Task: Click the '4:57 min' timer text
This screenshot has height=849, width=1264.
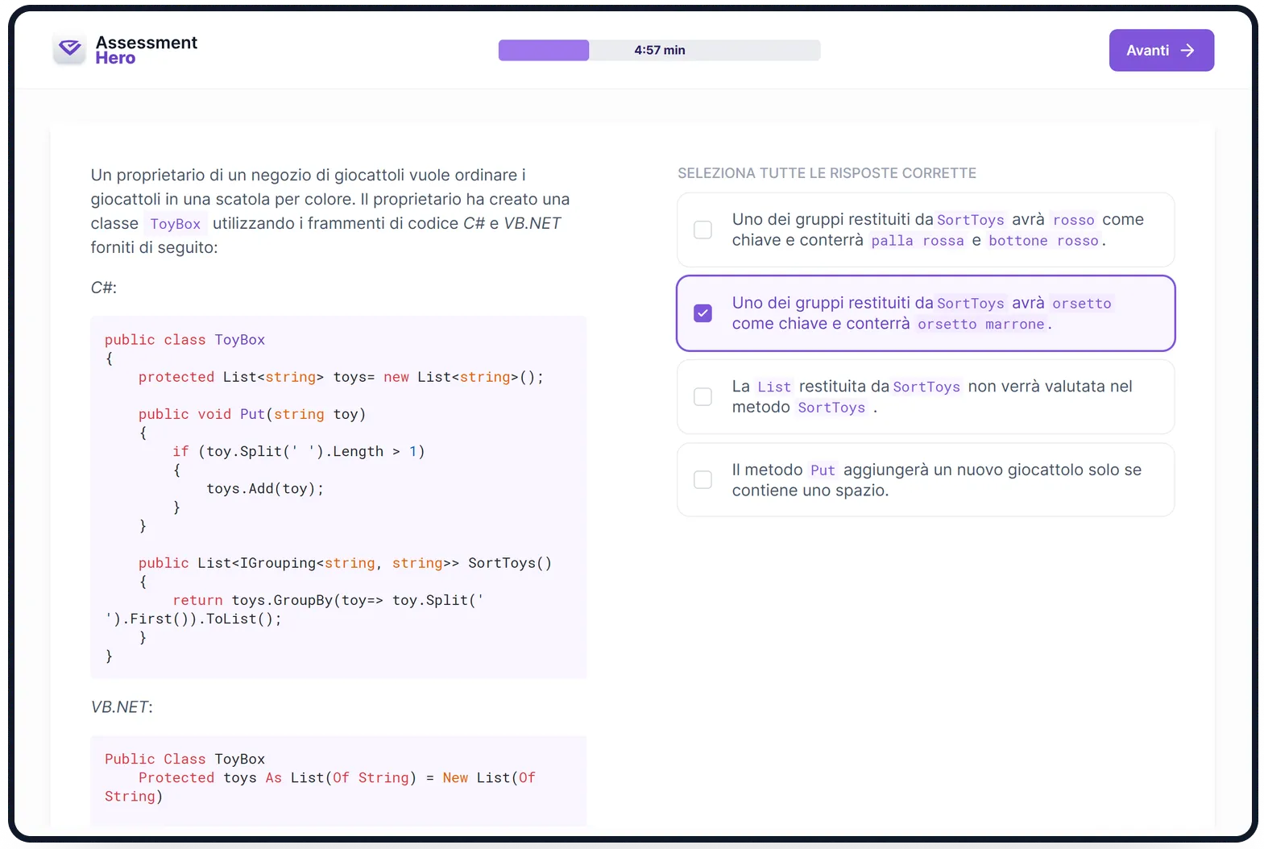Action: (x=660, y=50)
